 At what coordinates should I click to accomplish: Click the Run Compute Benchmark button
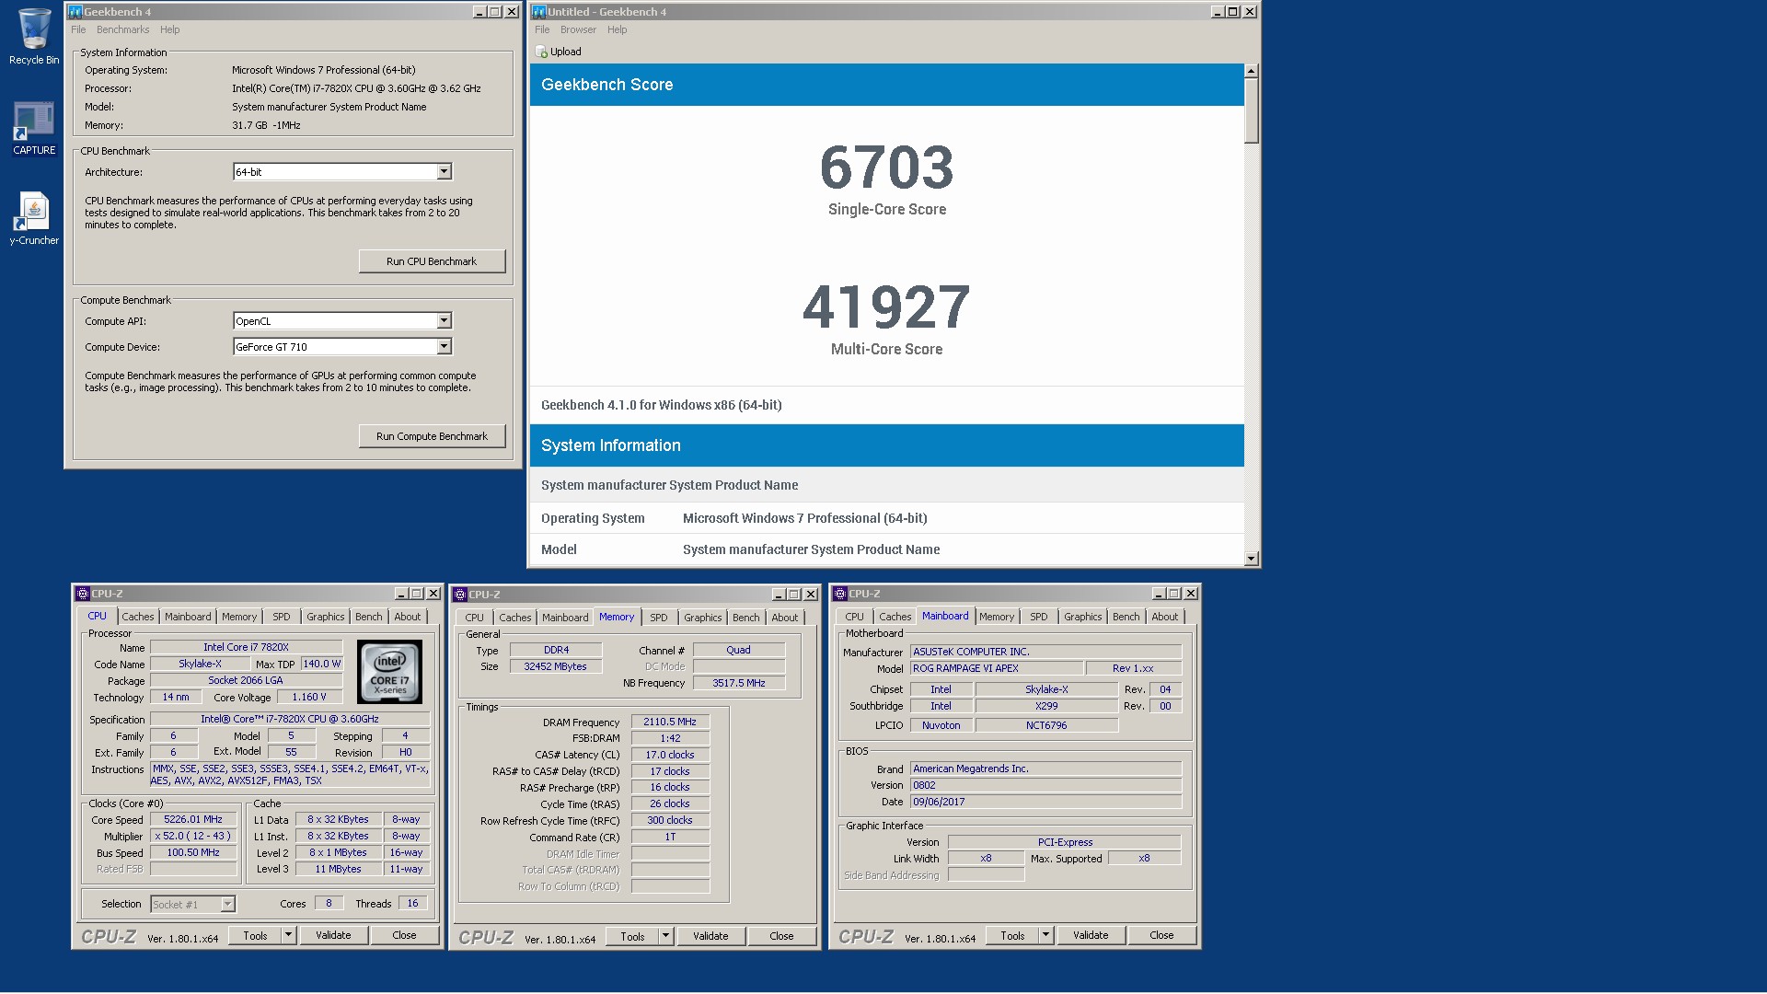[432, 436]
